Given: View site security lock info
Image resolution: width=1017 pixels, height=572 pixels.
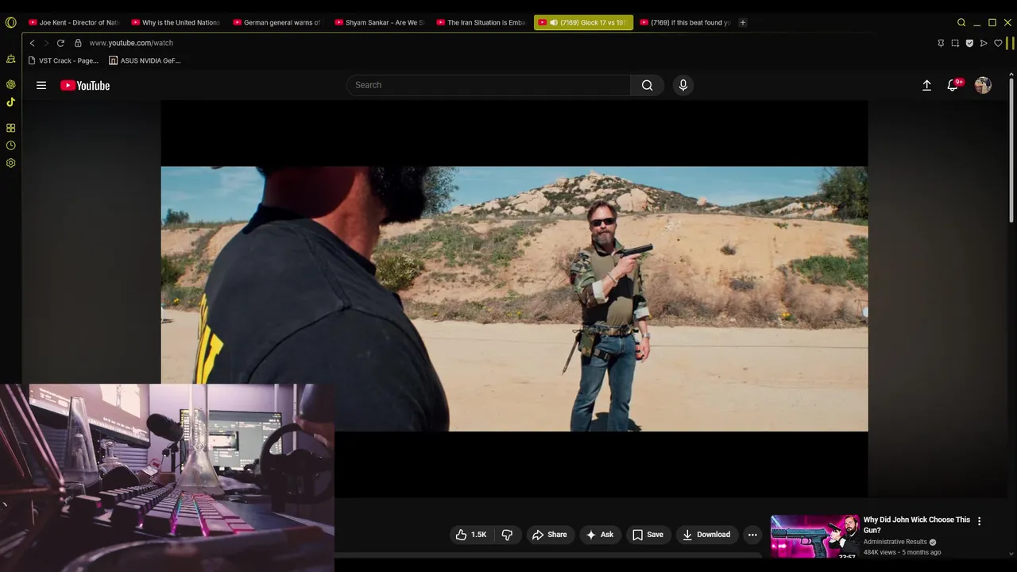Looking at the screenshot, I should pos(78,43).
